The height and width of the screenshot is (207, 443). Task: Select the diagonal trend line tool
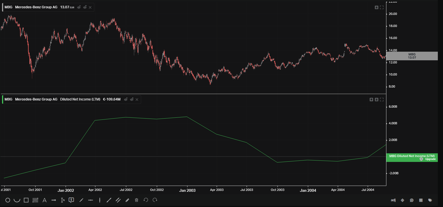(81, 200)
